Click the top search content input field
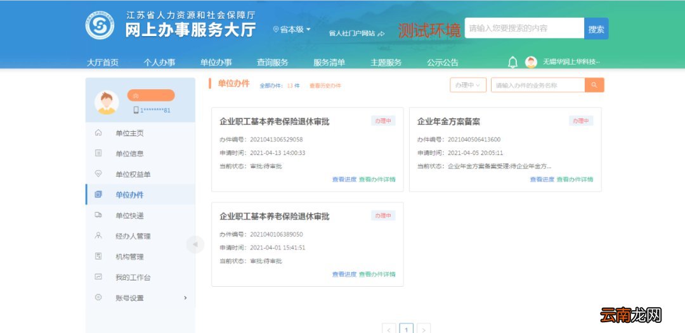 (525, 28)
